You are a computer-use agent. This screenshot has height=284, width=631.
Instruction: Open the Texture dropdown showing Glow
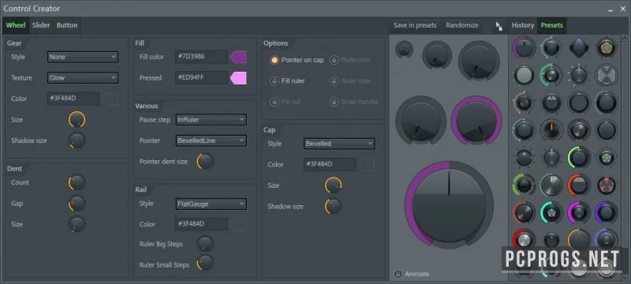coord(83,78)
